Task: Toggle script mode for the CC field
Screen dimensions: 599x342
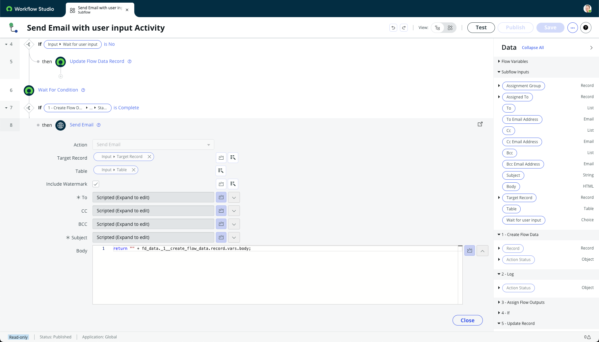Action: [221, 211]
